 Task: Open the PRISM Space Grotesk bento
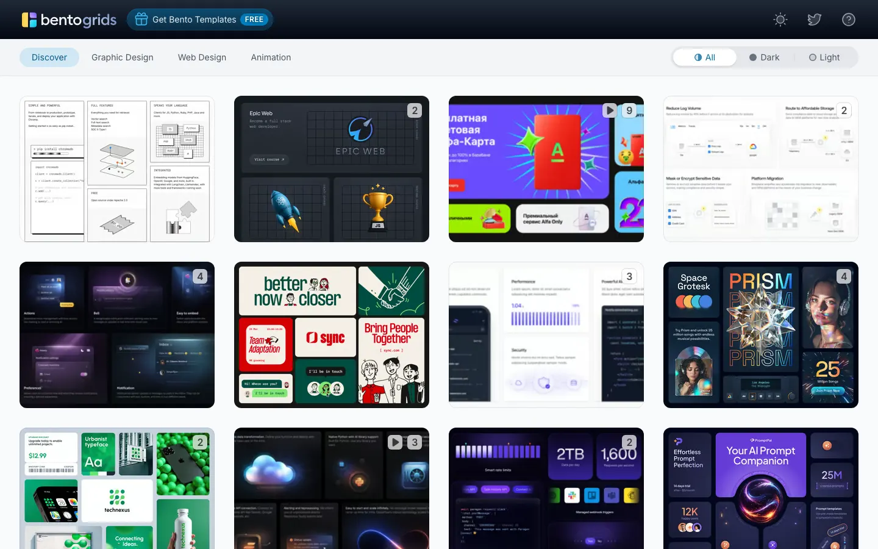coord(761,335)
